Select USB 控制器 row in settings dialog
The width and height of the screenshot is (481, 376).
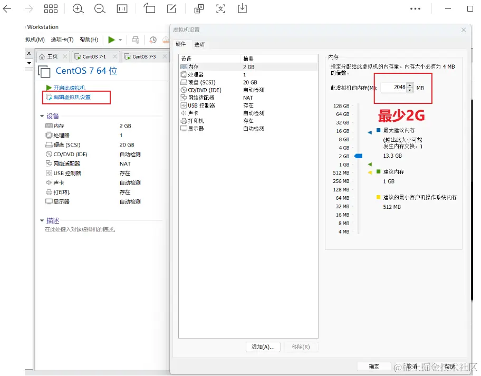pos(248,105)
